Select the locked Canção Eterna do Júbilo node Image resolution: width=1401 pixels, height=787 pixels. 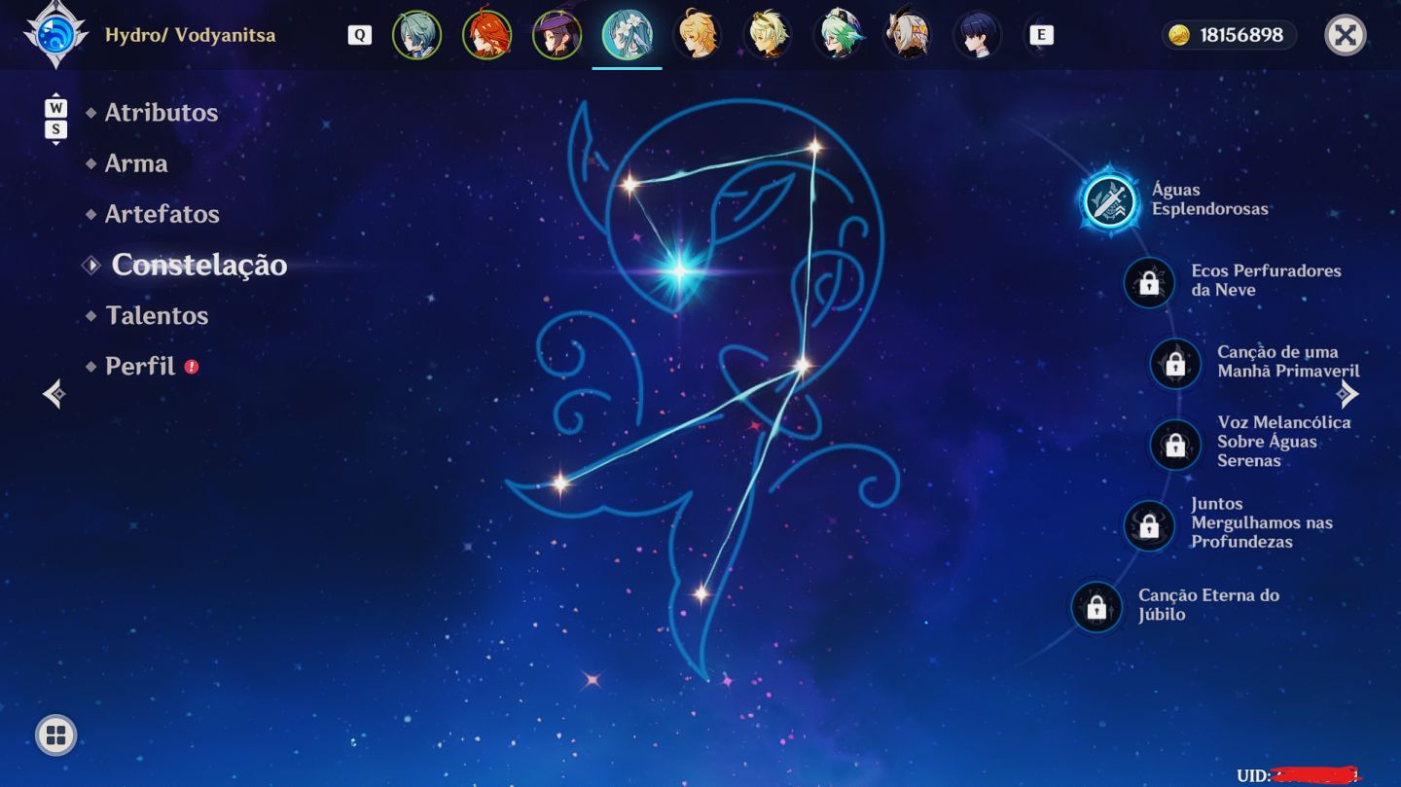coord(1096,607)
